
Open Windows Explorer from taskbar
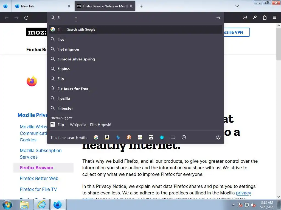point(24,205)
